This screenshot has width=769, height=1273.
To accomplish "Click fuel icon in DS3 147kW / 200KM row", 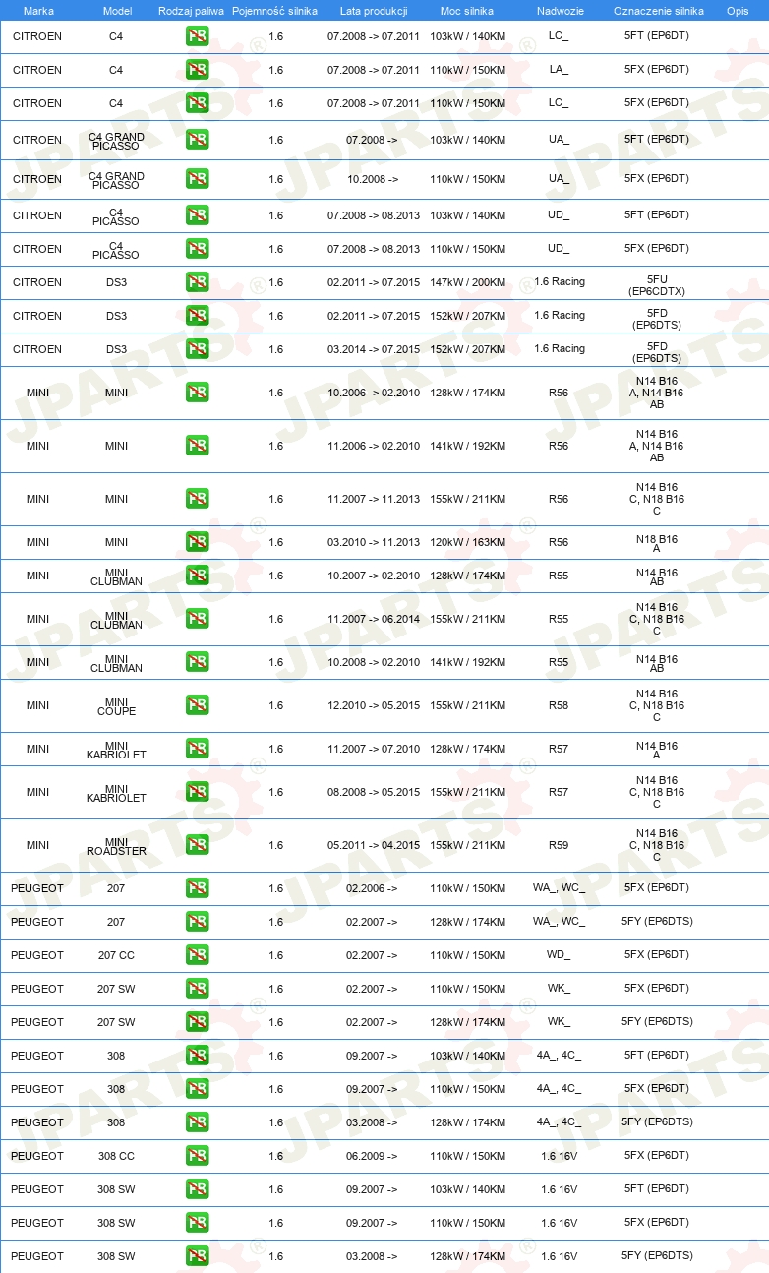I will click(197, 281).
